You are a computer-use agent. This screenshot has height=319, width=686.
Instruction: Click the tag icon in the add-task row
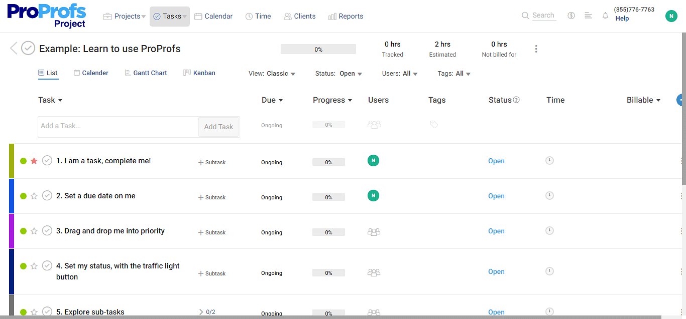tap(434, 124)
